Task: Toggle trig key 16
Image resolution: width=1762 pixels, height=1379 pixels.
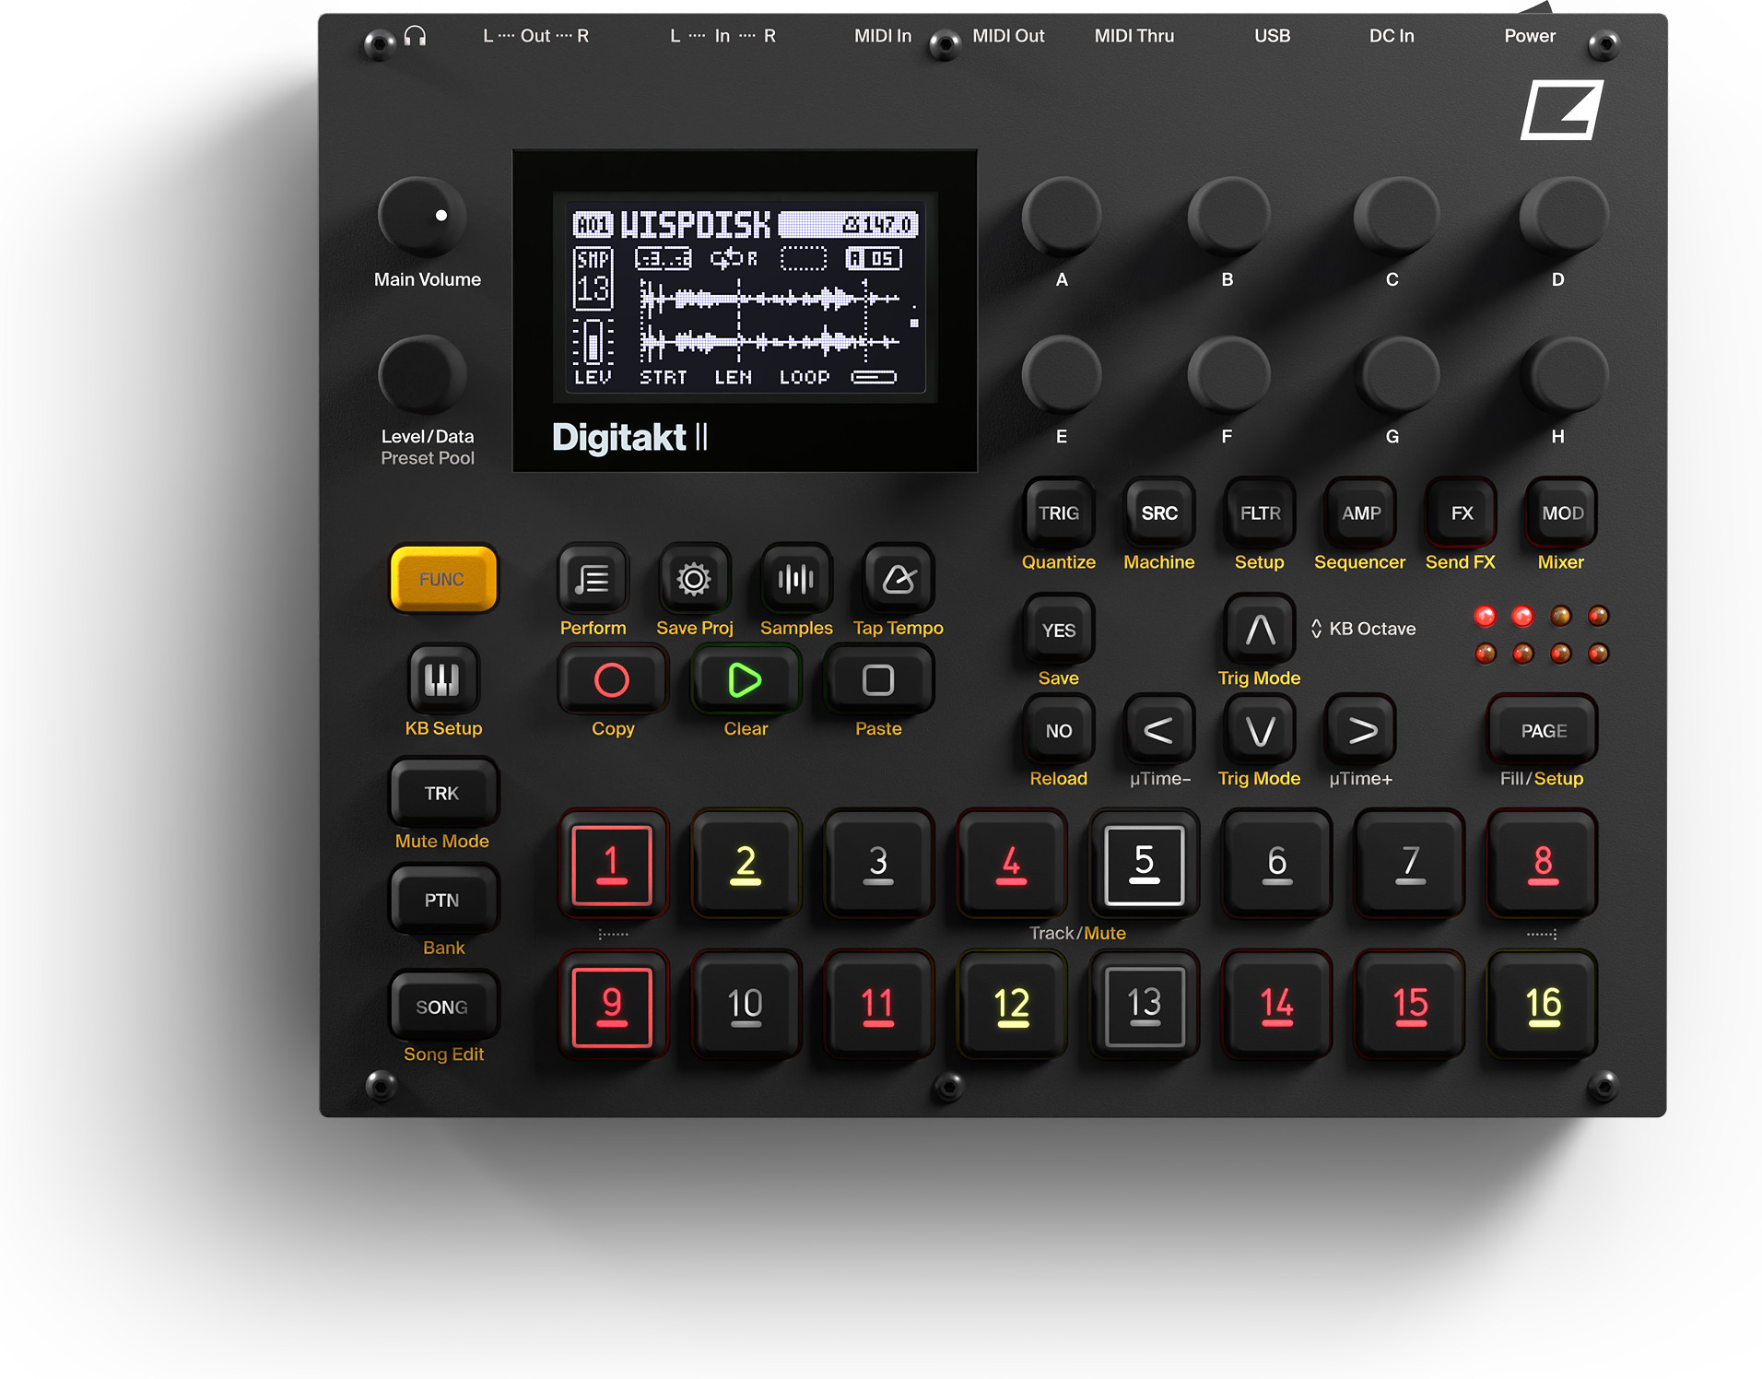Action: pos(1543,1006)
